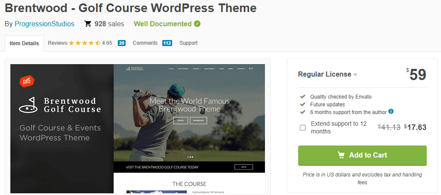Click the Brentwood Golf Course WordPress Theme title
Screen dimensions: 441x195
tap(130, 8)
